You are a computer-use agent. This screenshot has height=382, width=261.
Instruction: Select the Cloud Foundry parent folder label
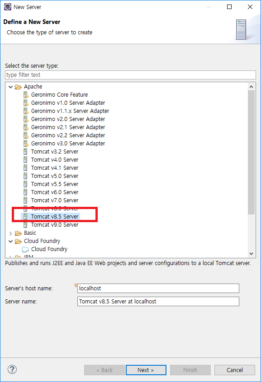[42, 241]
